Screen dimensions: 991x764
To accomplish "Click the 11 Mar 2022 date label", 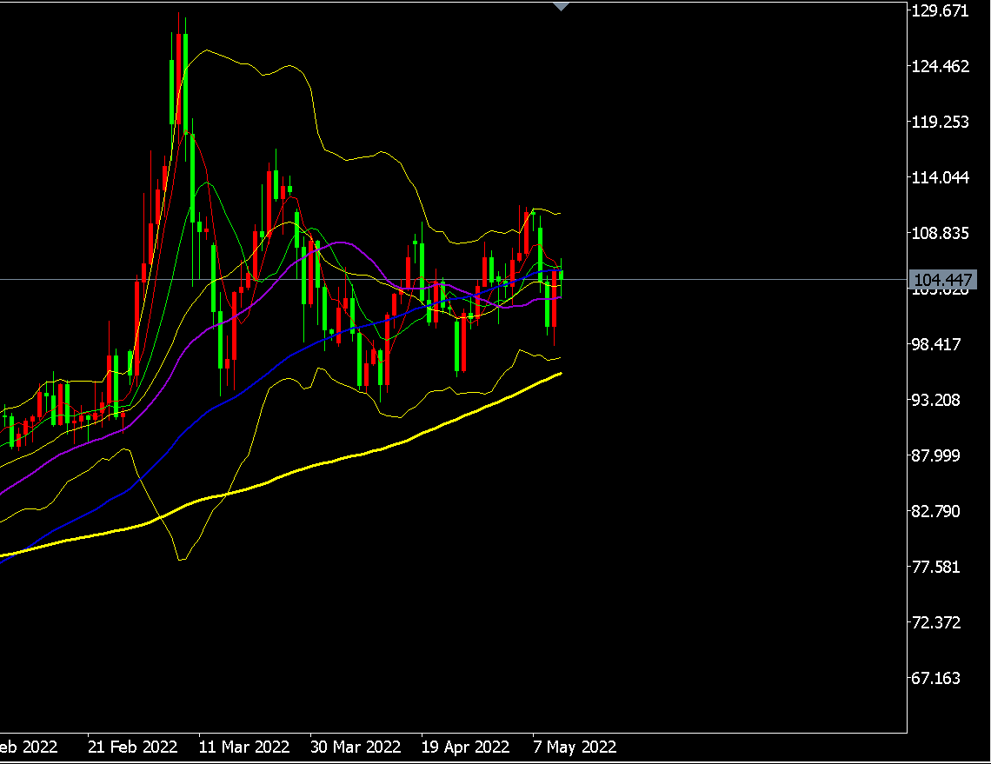I will point(244,747).
